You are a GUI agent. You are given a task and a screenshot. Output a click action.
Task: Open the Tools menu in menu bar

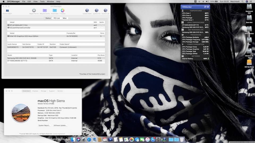(x=42, y=2)
